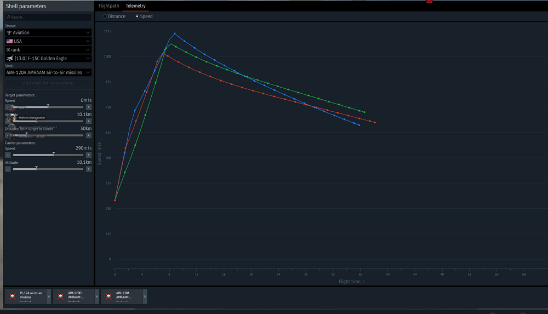Viewport: 548px width, 314px height.
Task: Click Add shell for comparison button
Action: (48, 83)
